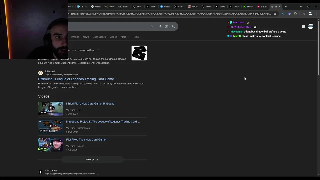Start voice search with the microphone icon
Viewport: 320px width, 180px height.
click(160, 26)
